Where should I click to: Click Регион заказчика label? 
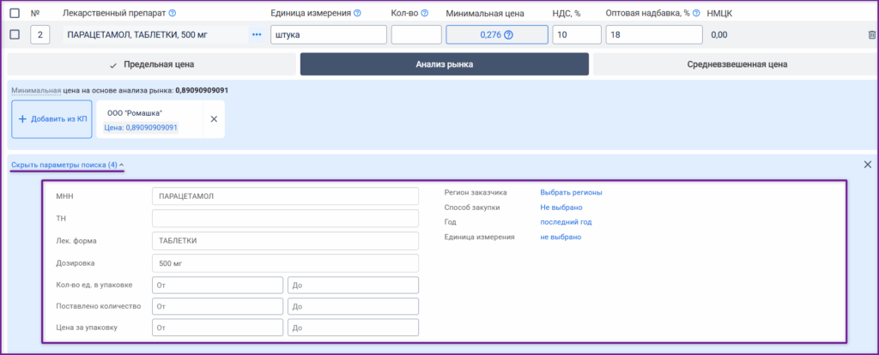coord(476,192)
